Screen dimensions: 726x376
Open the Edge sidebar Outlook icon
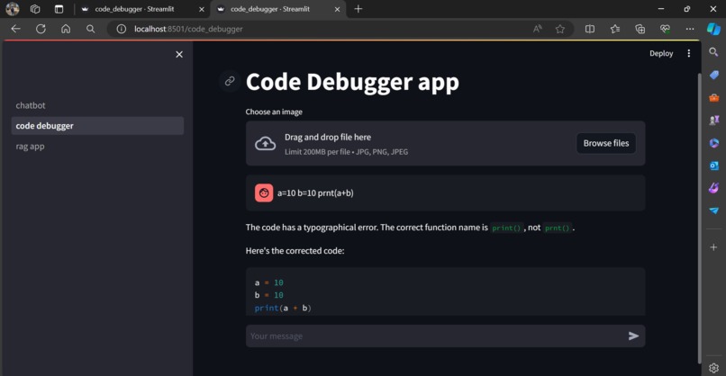tap(713, 166)
